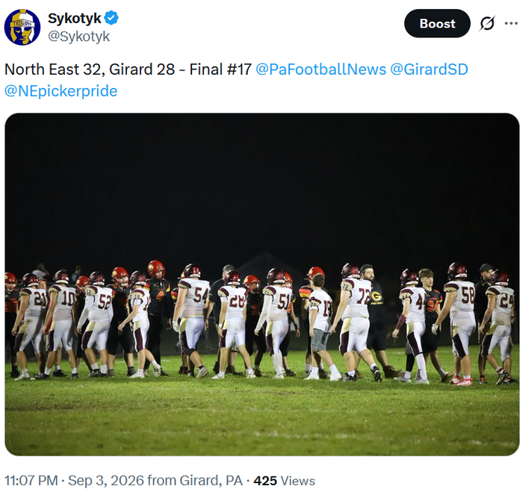This screenshot has width=523, height=495.
Task: Click the @Sykotyk handle text
Action: tap(78, 37)
